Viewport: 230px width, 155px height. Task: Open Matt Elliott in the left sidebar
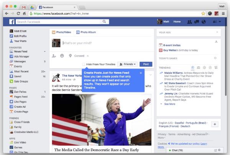pyautogui.click(x=18, y=31)
